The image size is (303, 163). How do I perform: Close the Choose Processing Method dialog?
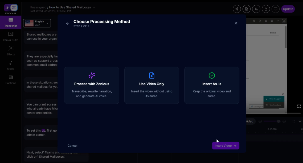tap(236, 23)
